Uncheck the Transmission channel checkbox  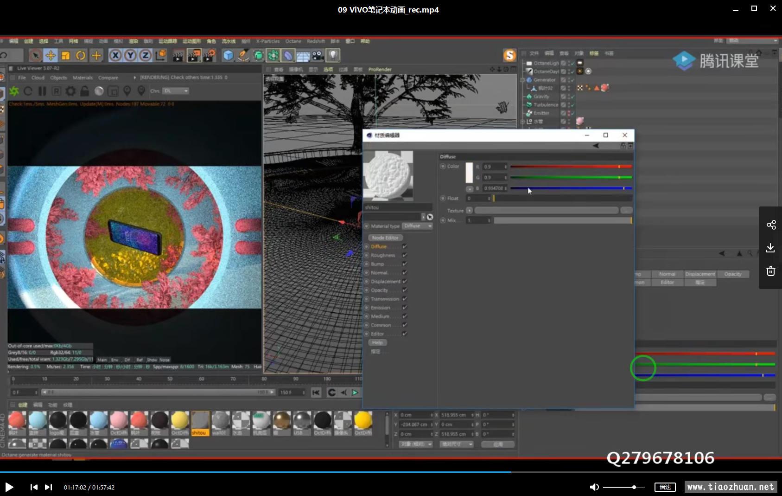click(x=405, y=299)
